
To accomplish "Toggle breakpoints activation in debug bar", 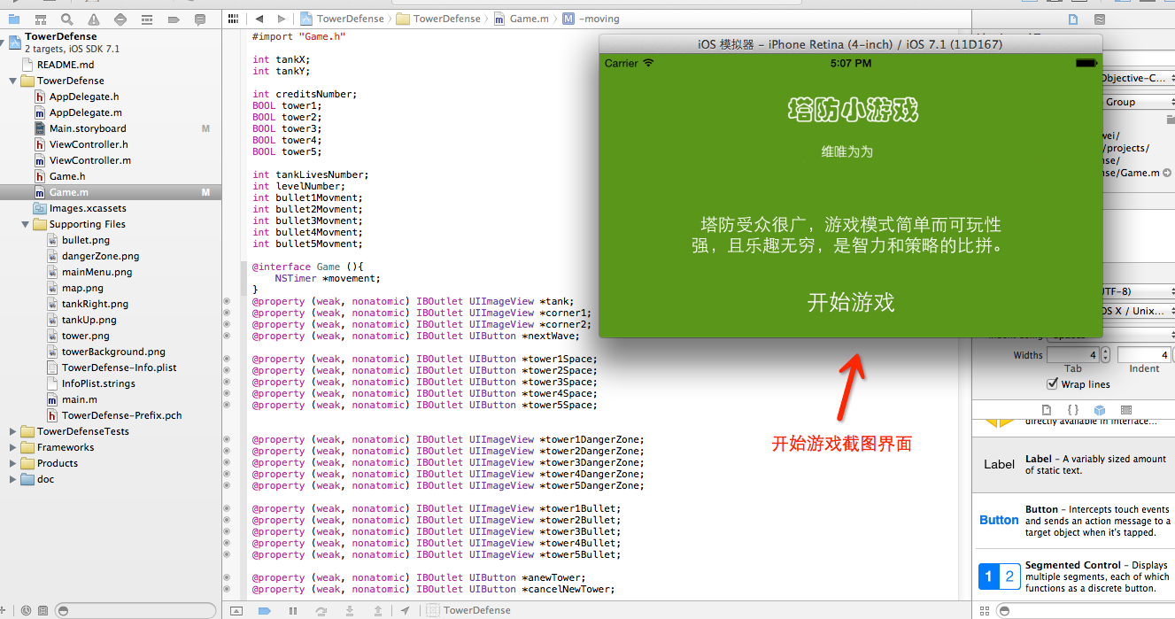I will pyautogui.click(x=264, y=610).
